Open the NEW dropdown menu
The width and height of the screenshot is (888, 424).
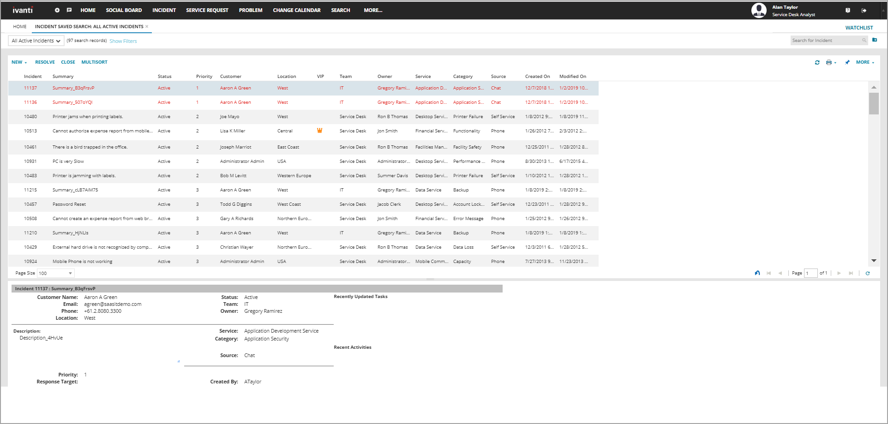[19, 62]
